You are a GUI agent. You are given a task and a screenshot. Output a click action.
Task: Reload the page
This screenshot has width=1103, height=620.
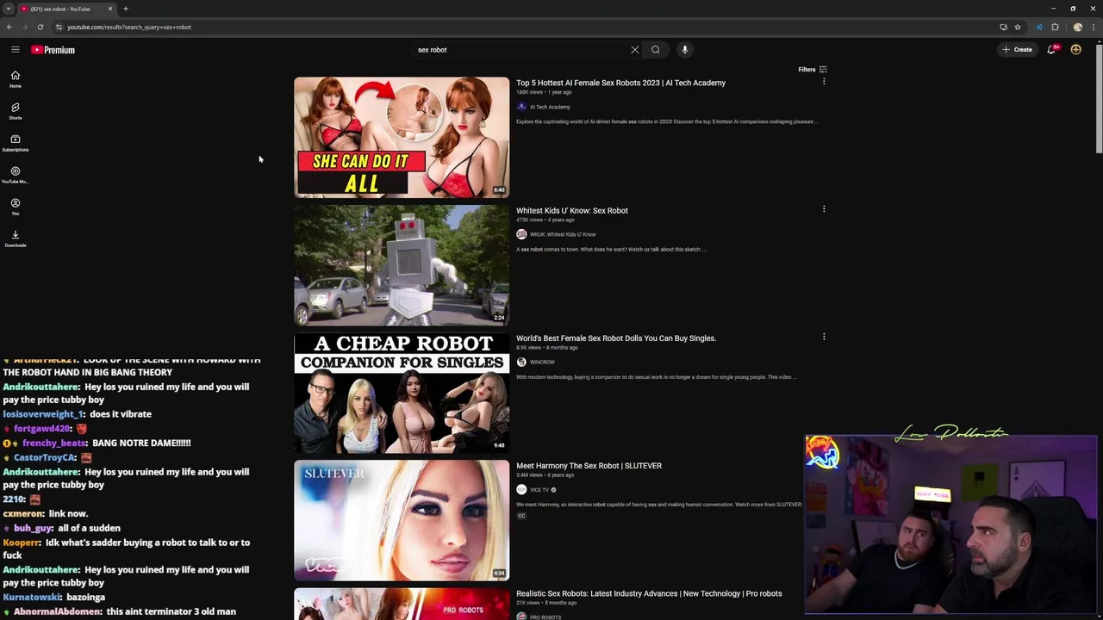click(41, 27)
